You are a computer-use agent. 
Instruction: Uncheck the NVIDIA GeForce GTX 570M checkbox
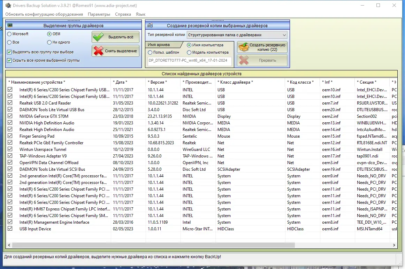[10, 116]
